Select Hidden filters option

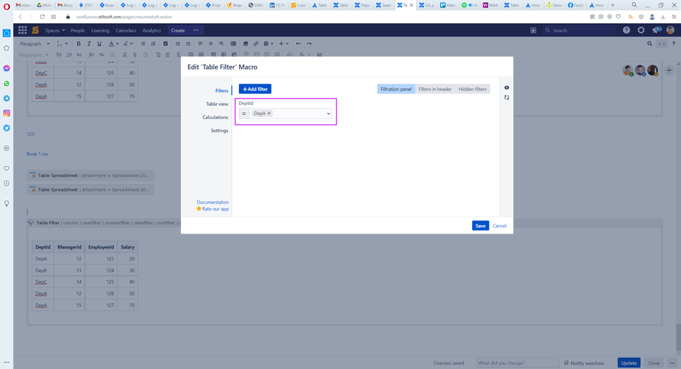click(472, 89)
